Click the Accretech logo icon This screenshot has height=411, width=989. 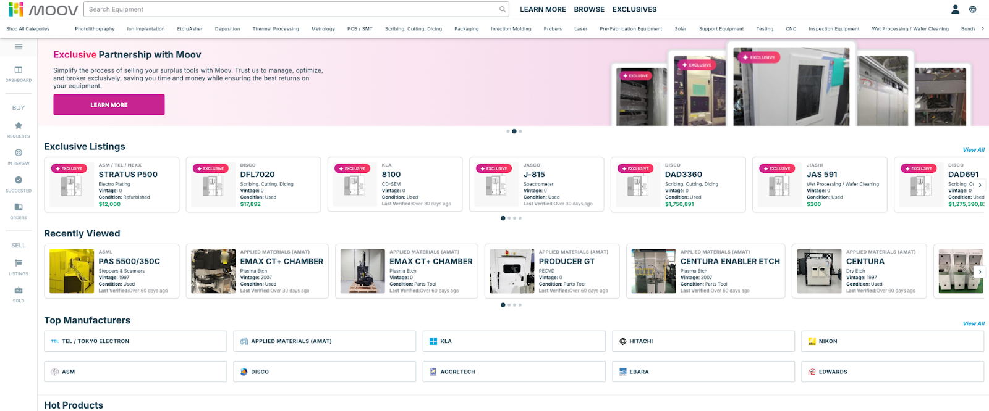coord(433,372)
